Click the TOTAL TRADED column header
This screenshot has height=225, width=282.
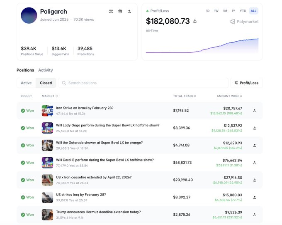[185, 96]
